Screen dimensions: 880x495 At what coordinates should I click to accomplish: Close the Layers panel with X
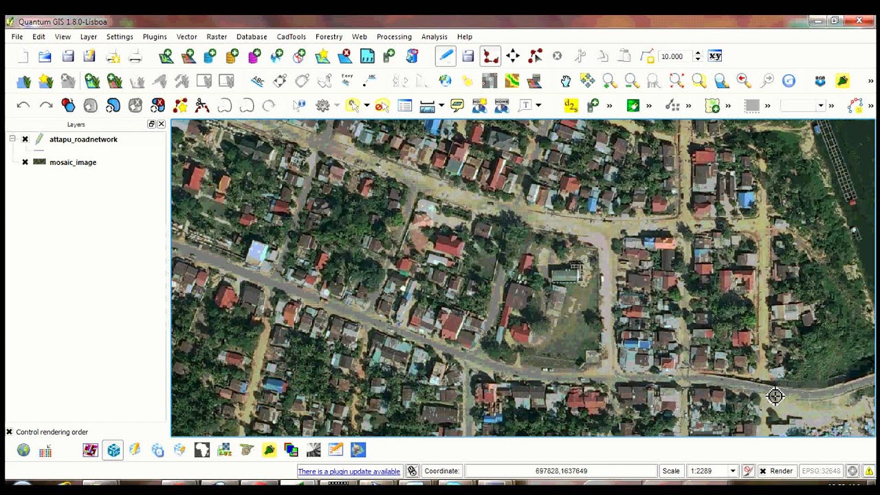coord(161,124)
